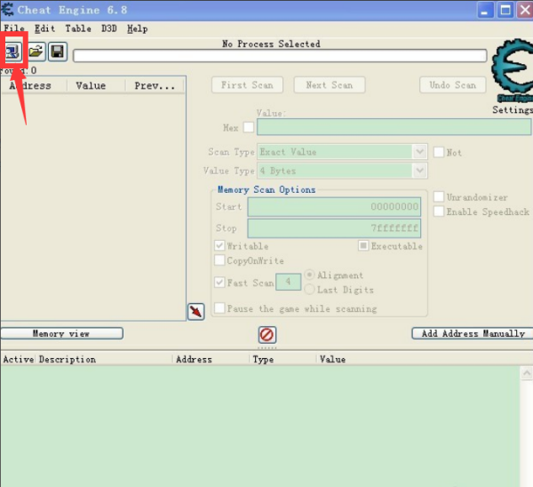Toggle the Unrandomizer checkbox
Image resolution: width=533 pixels, height=487 pixels.
439,196
